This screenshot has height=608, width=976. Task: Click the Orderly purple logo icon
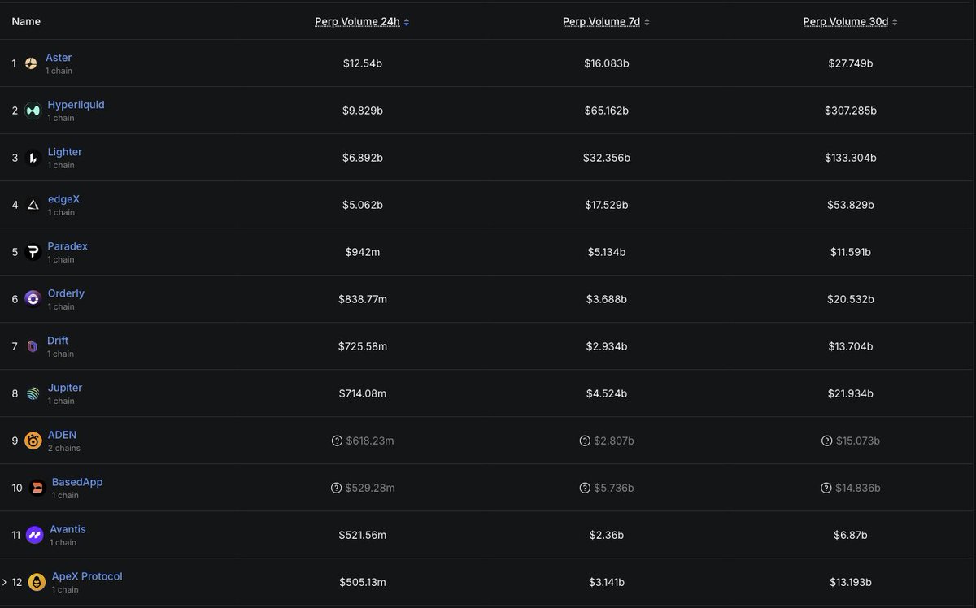(33, 299)
